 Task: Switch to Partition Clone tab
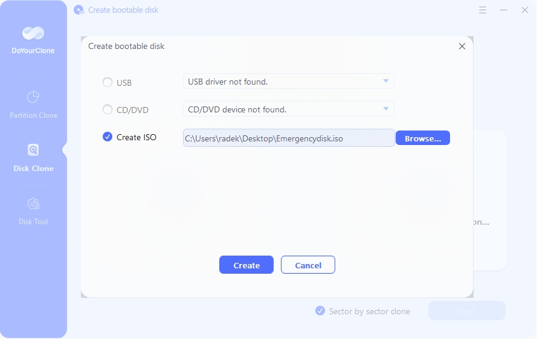click(x=33, y=115)
